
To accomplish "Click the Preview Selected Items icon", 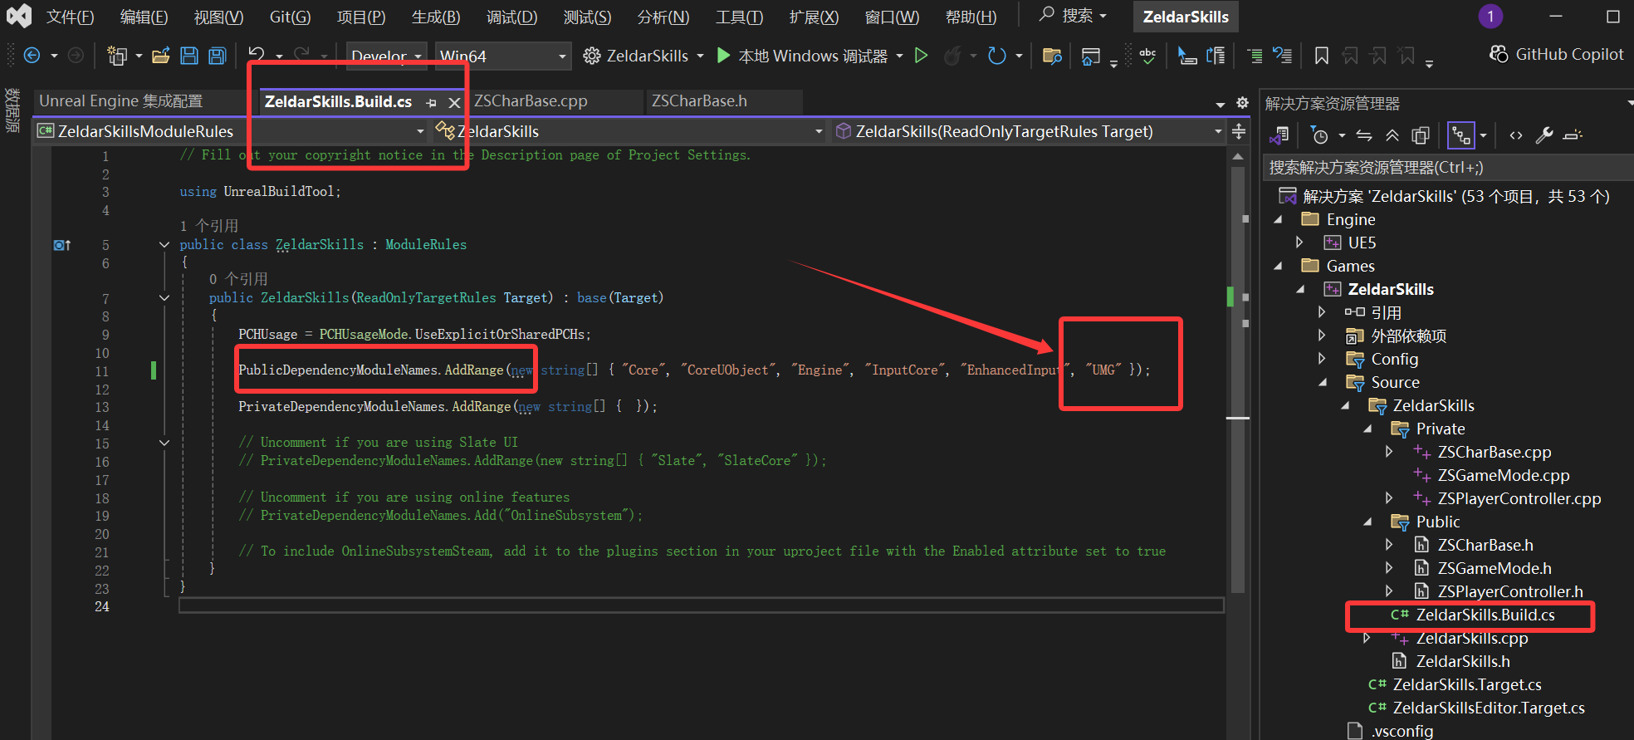I will pyautogui.click(x=1573, y=135).
